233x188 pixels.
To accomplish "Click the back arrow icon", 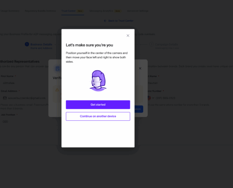I will pos(105,21).
